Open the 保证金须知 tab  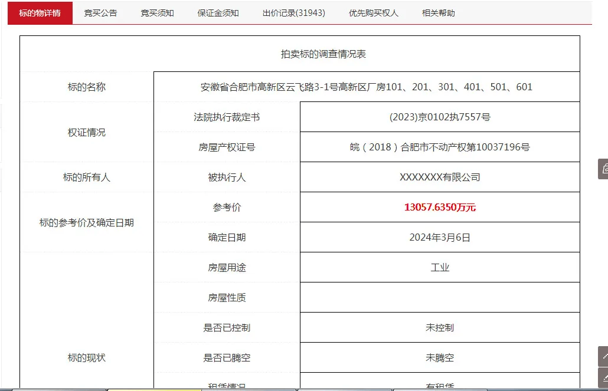click(x=218, y=13)
